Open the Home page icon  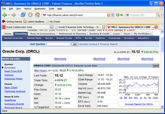(x=37, y=15)
